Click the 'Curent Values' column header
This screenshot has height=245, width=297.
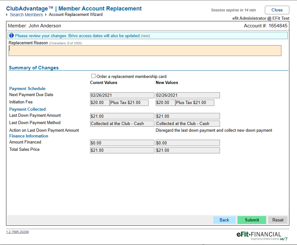(103, 82)
